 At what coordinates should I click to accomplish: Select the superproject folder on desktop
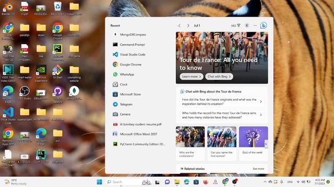point(25,114)
